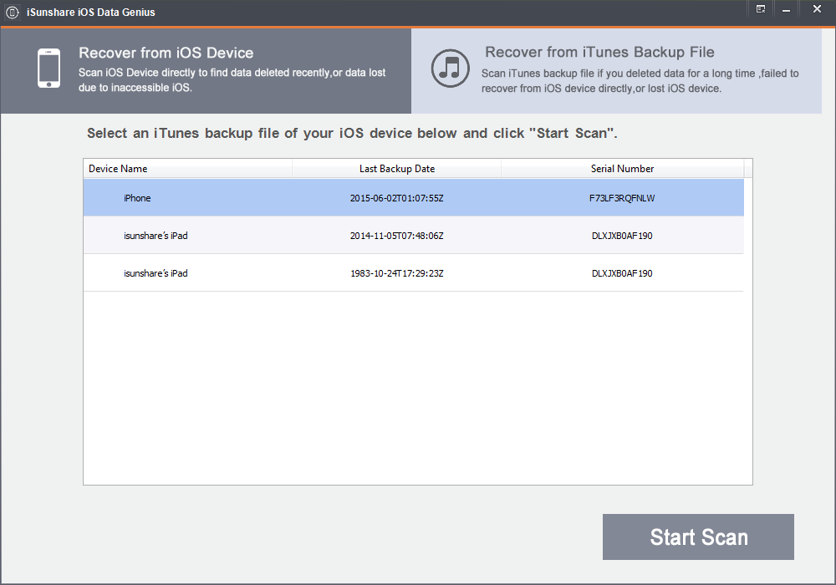This screenshot has height=585, width=836.
Task: Click serial DLXJXB0AF190 in 1983 backup row
Action: (622, 273)
